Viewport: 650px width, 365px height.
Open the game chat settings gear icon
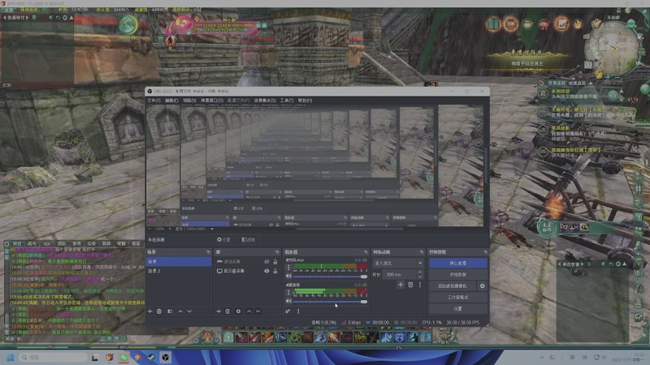pos(6,244)
